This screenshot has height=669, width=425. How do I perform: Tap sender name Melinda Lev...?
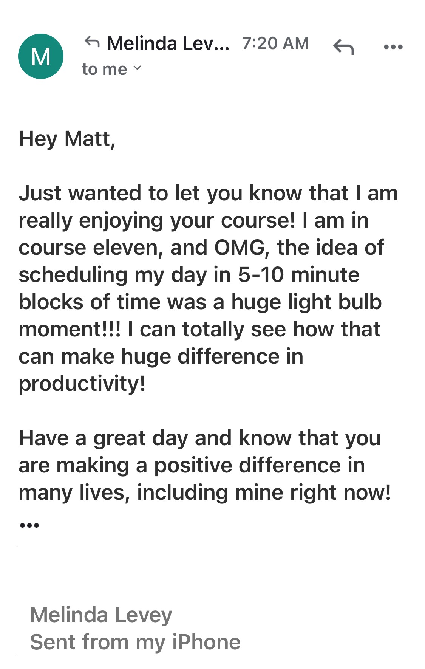[168, 43]
